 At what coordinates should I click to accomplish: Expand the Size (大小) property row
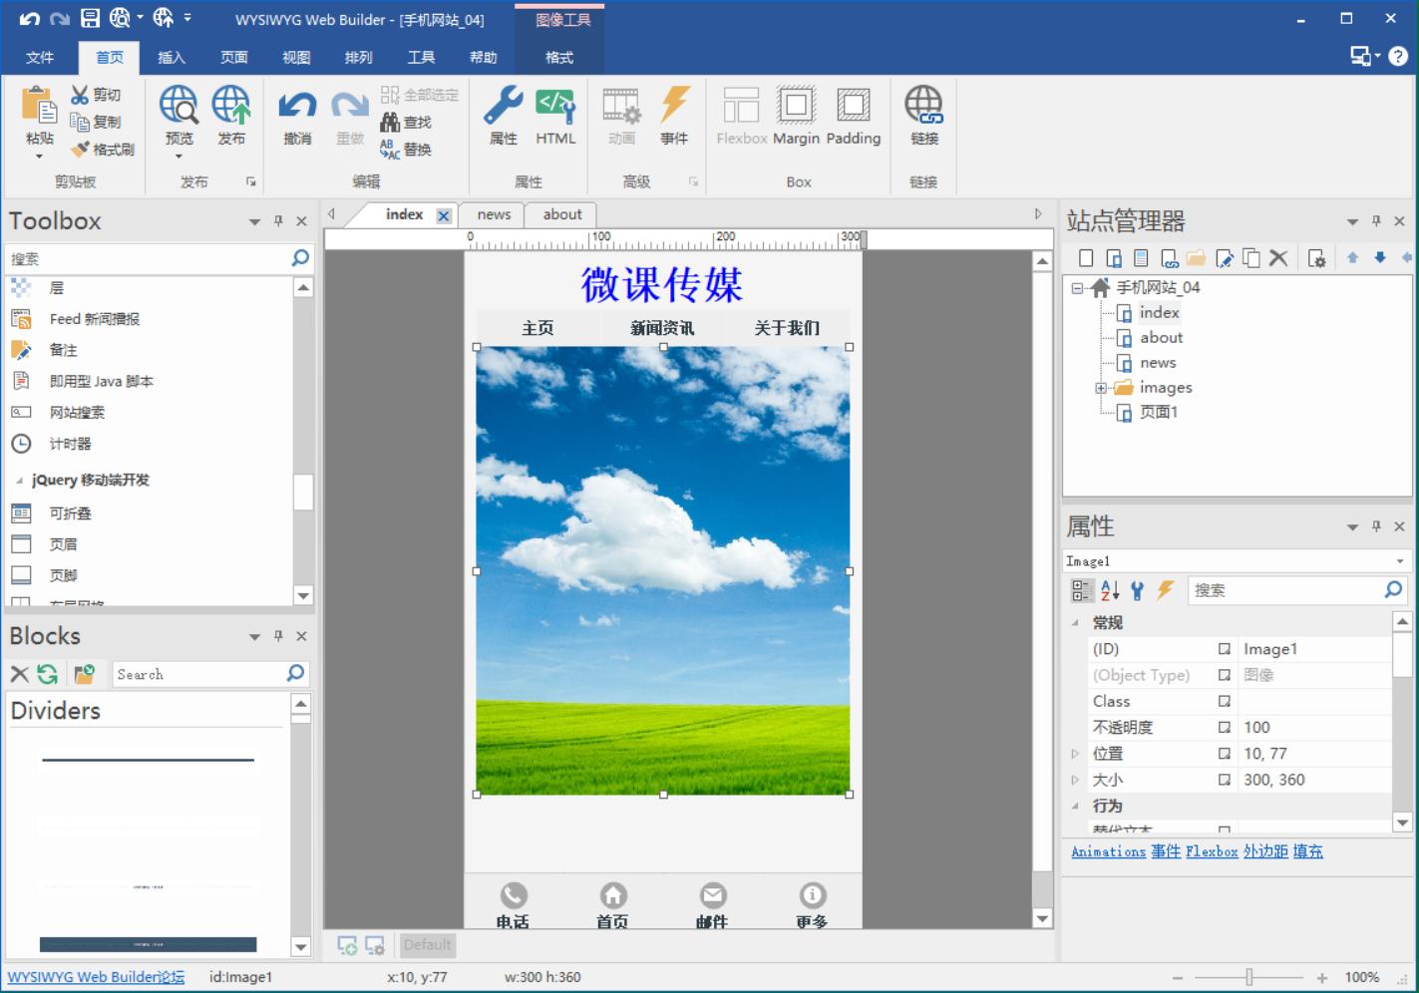coord(1075,780)
